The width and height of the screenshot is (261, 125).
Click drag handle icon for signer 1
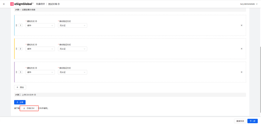16,25
